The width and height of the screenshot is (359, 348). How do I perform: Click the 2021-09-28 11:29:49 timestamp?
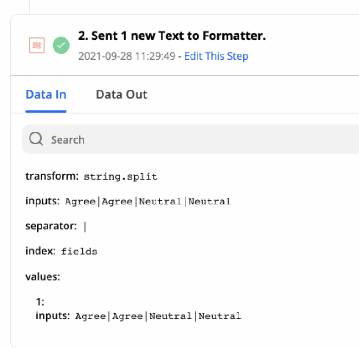(x=126, y=56)
